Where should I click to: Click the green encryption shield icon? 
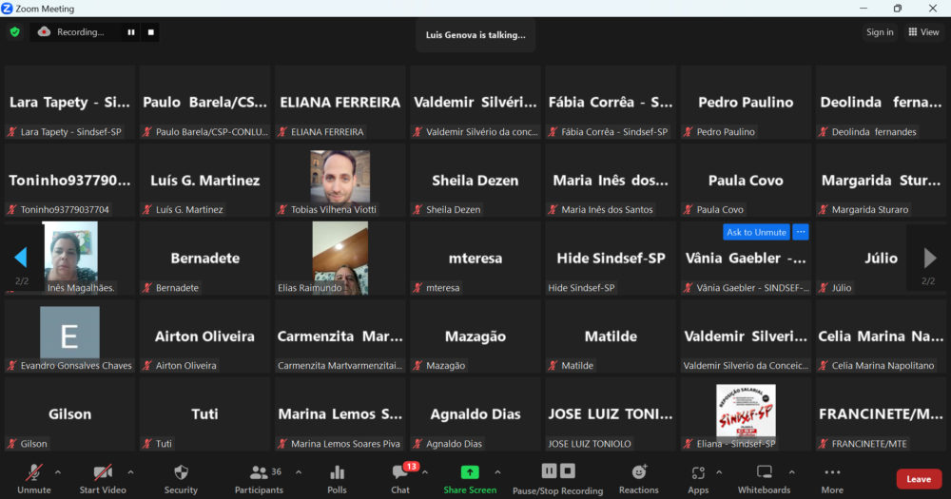(14, 32)
